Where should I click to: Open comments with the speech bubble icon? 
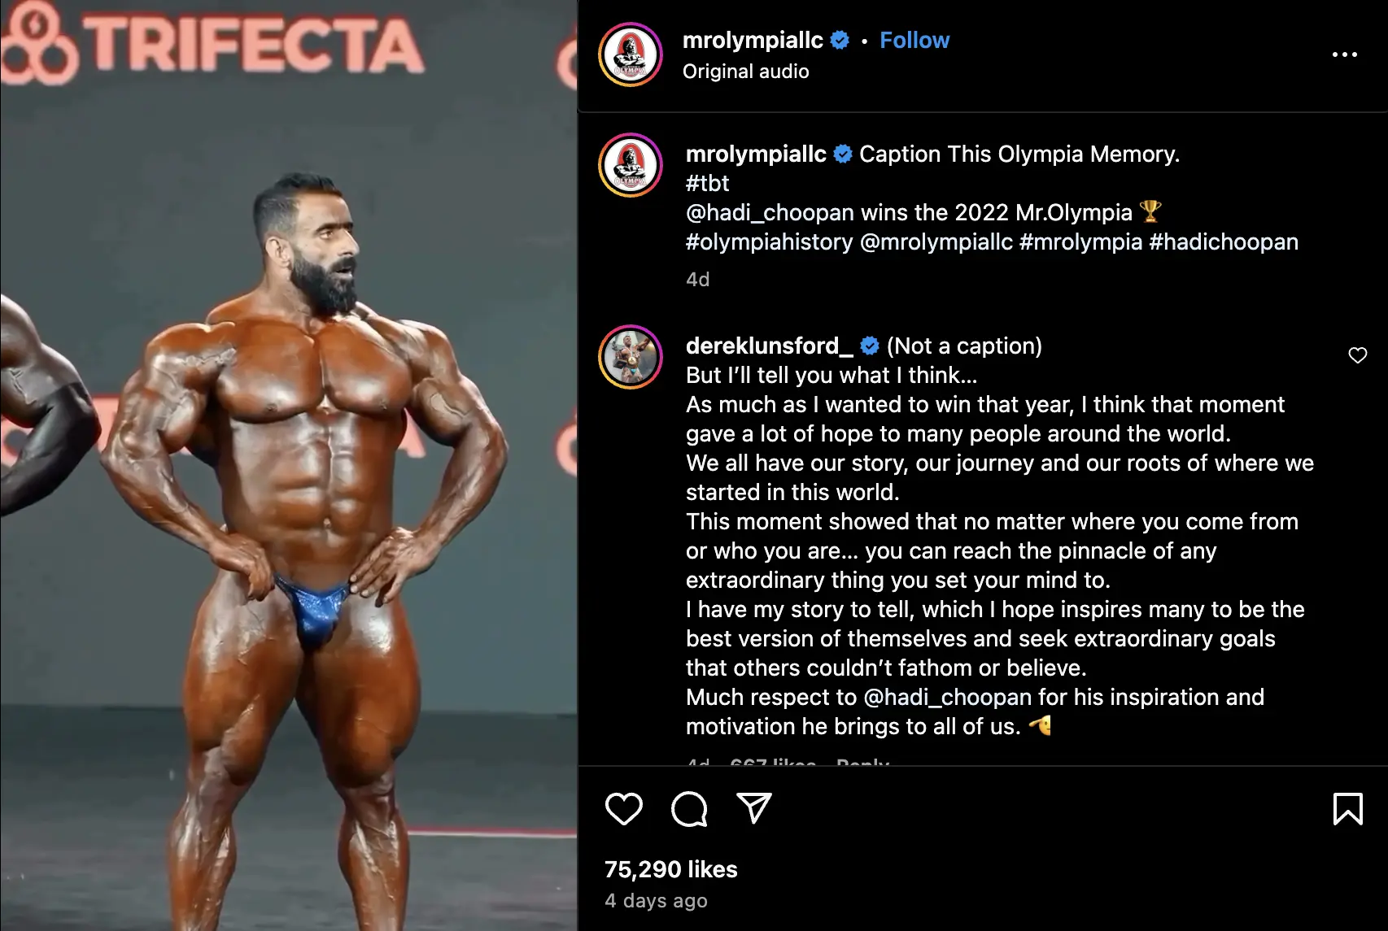coord(689,808)
